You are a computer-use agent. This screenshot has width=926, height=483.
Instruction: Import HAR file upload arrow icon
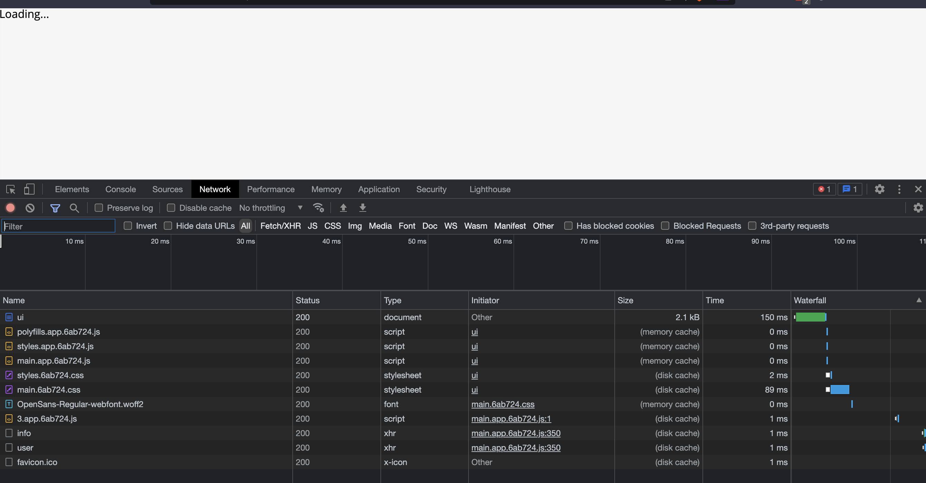pyautogui.click(x=343, y=208)
